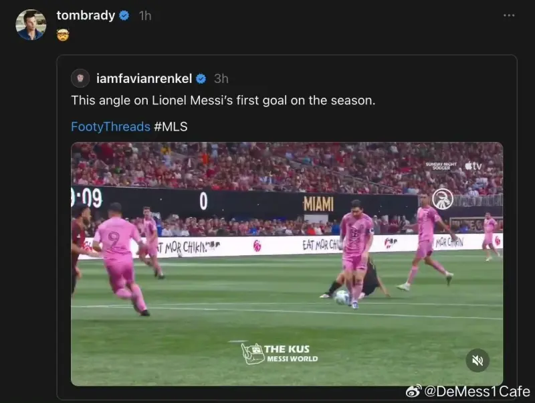Open iamfavianrenkel's profile avatar
This screenshot has width=535, height=403.
coord(80,78)
